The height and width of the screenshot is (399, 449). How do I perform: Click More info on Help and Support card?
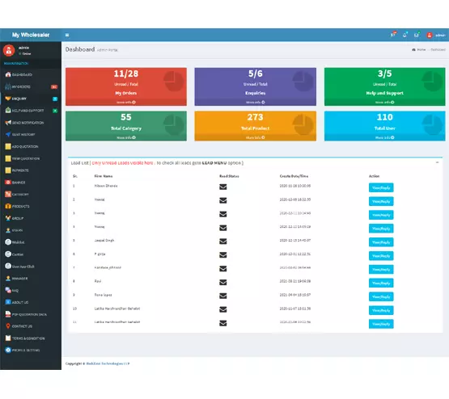(x=384, y=102)
